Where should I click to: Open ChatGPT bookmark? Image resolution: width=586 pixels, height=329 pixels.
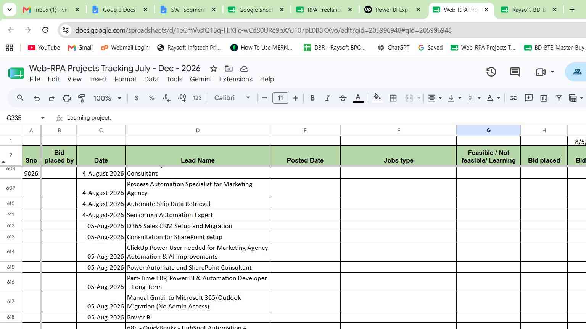point(393,48)
